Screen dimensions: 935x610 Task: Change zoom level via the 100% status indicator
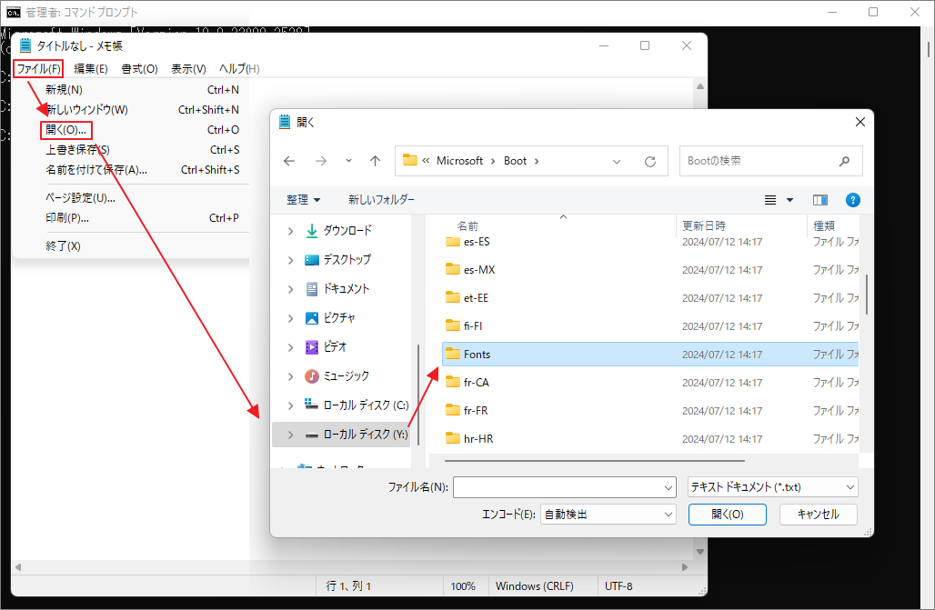[465, 585]
